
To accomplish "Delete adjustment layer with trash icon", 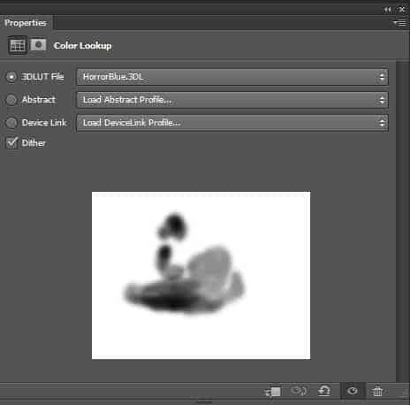I will [x=377, y=392].
